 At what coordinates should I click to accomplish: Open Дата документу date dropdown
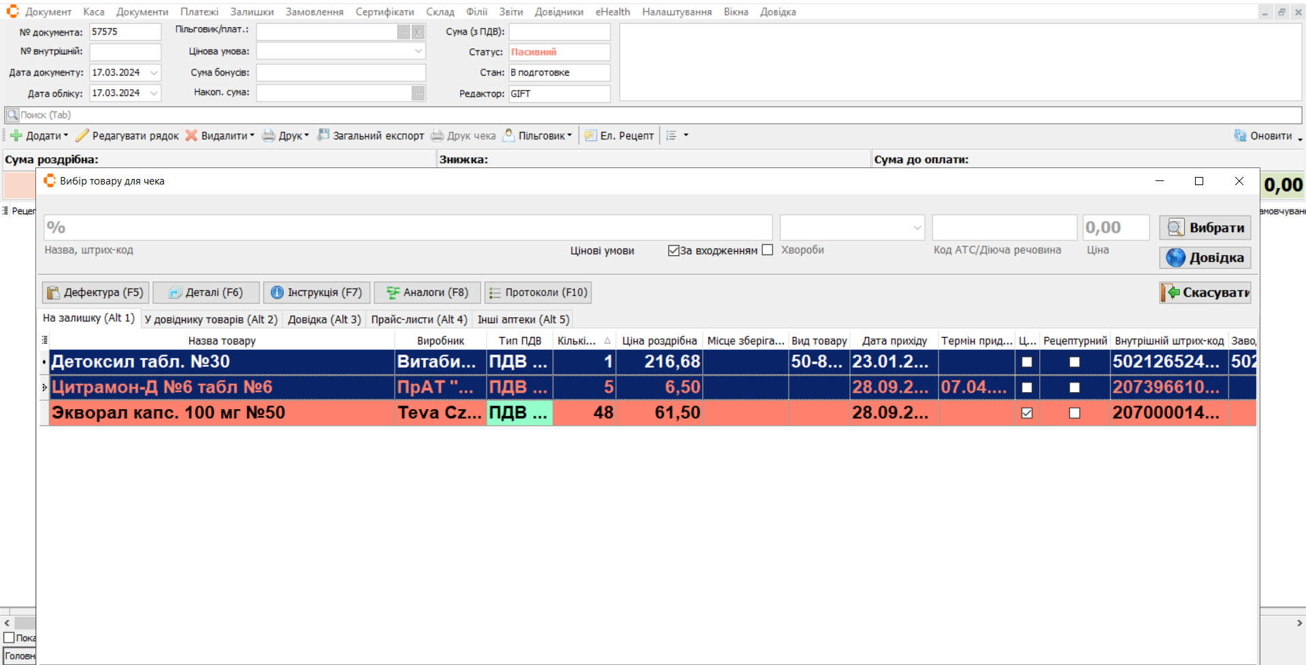(x=154, y=72)
